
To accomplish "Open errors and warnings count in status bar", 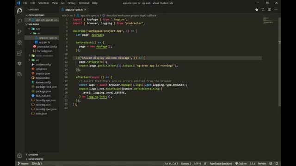I will (x=37, y=164).
